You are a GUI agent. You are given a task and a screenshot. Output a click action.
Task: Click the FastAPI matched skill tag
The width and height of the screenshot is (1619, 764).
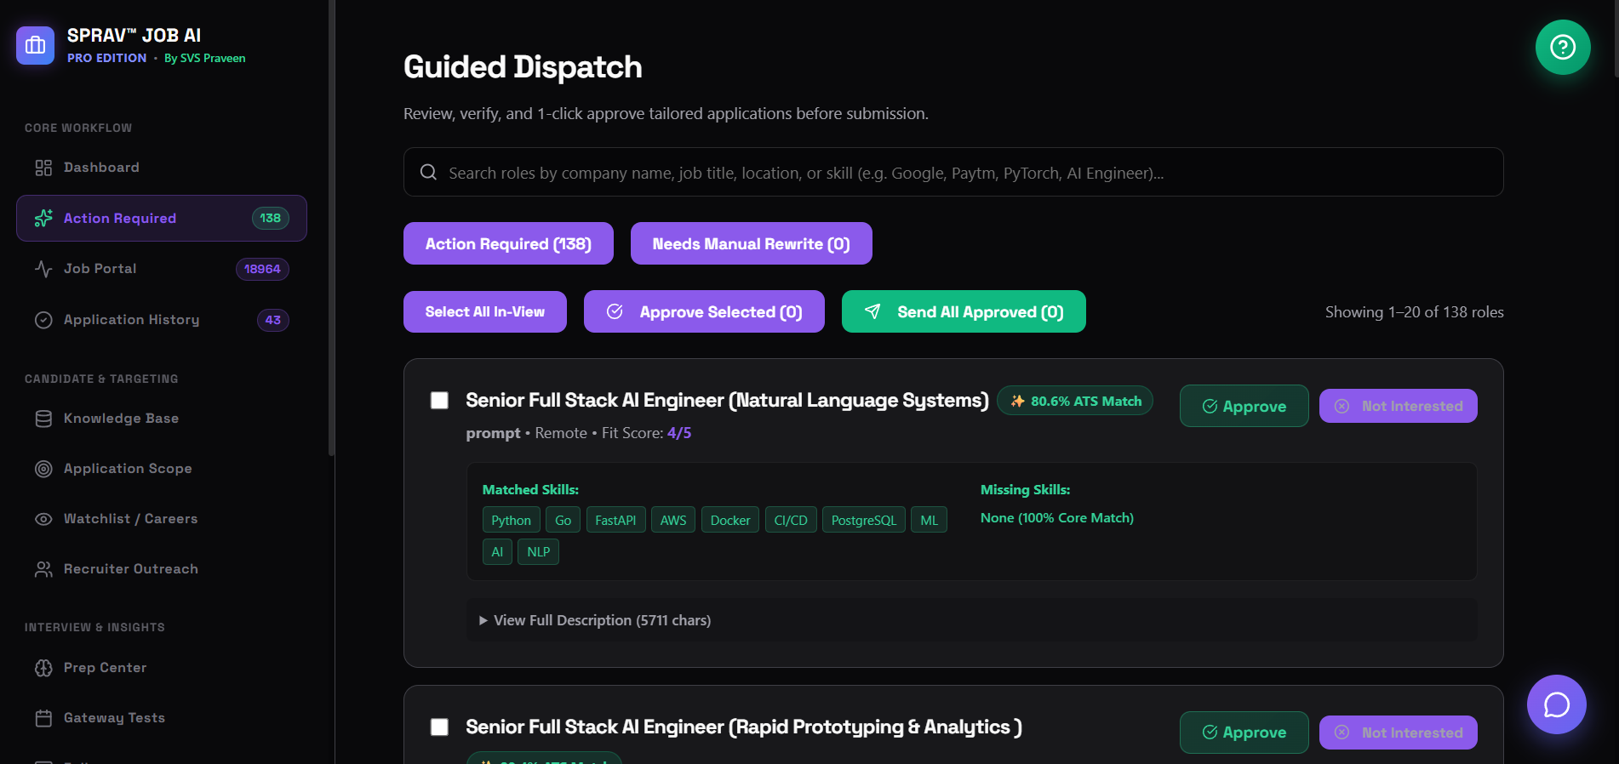(x=615, y=520)
